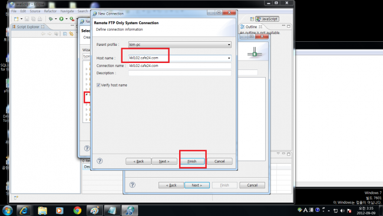Click the Description text field

(180, 73)
